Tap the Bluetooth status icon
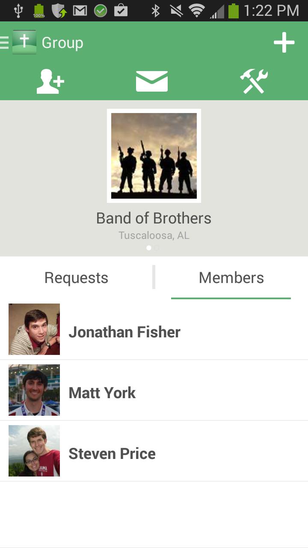 point(156,11)
